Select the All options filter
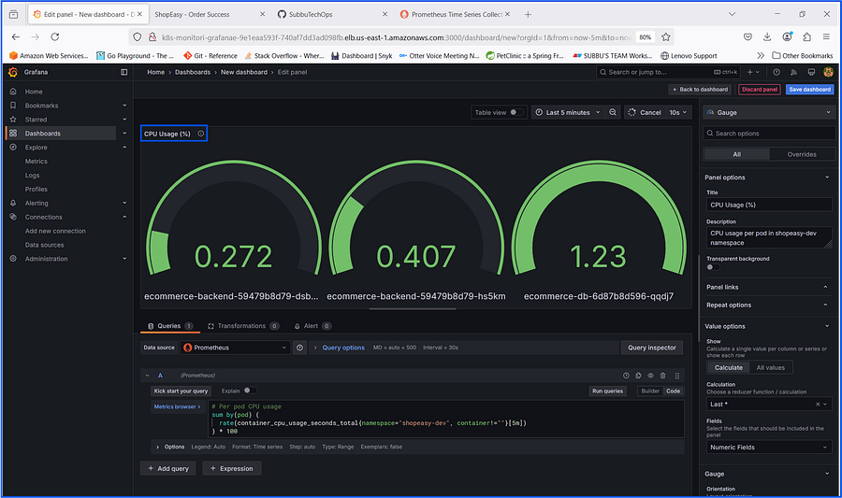Viewport: 842px width, 498px height. [736, 154]
